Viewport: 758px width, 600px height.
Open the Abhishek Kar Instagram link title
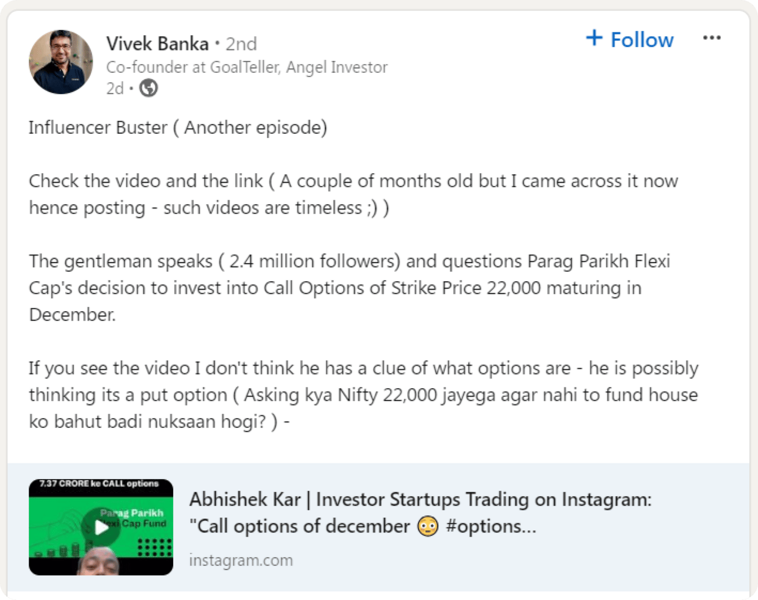pyautogui.click(x=420, y=500)
